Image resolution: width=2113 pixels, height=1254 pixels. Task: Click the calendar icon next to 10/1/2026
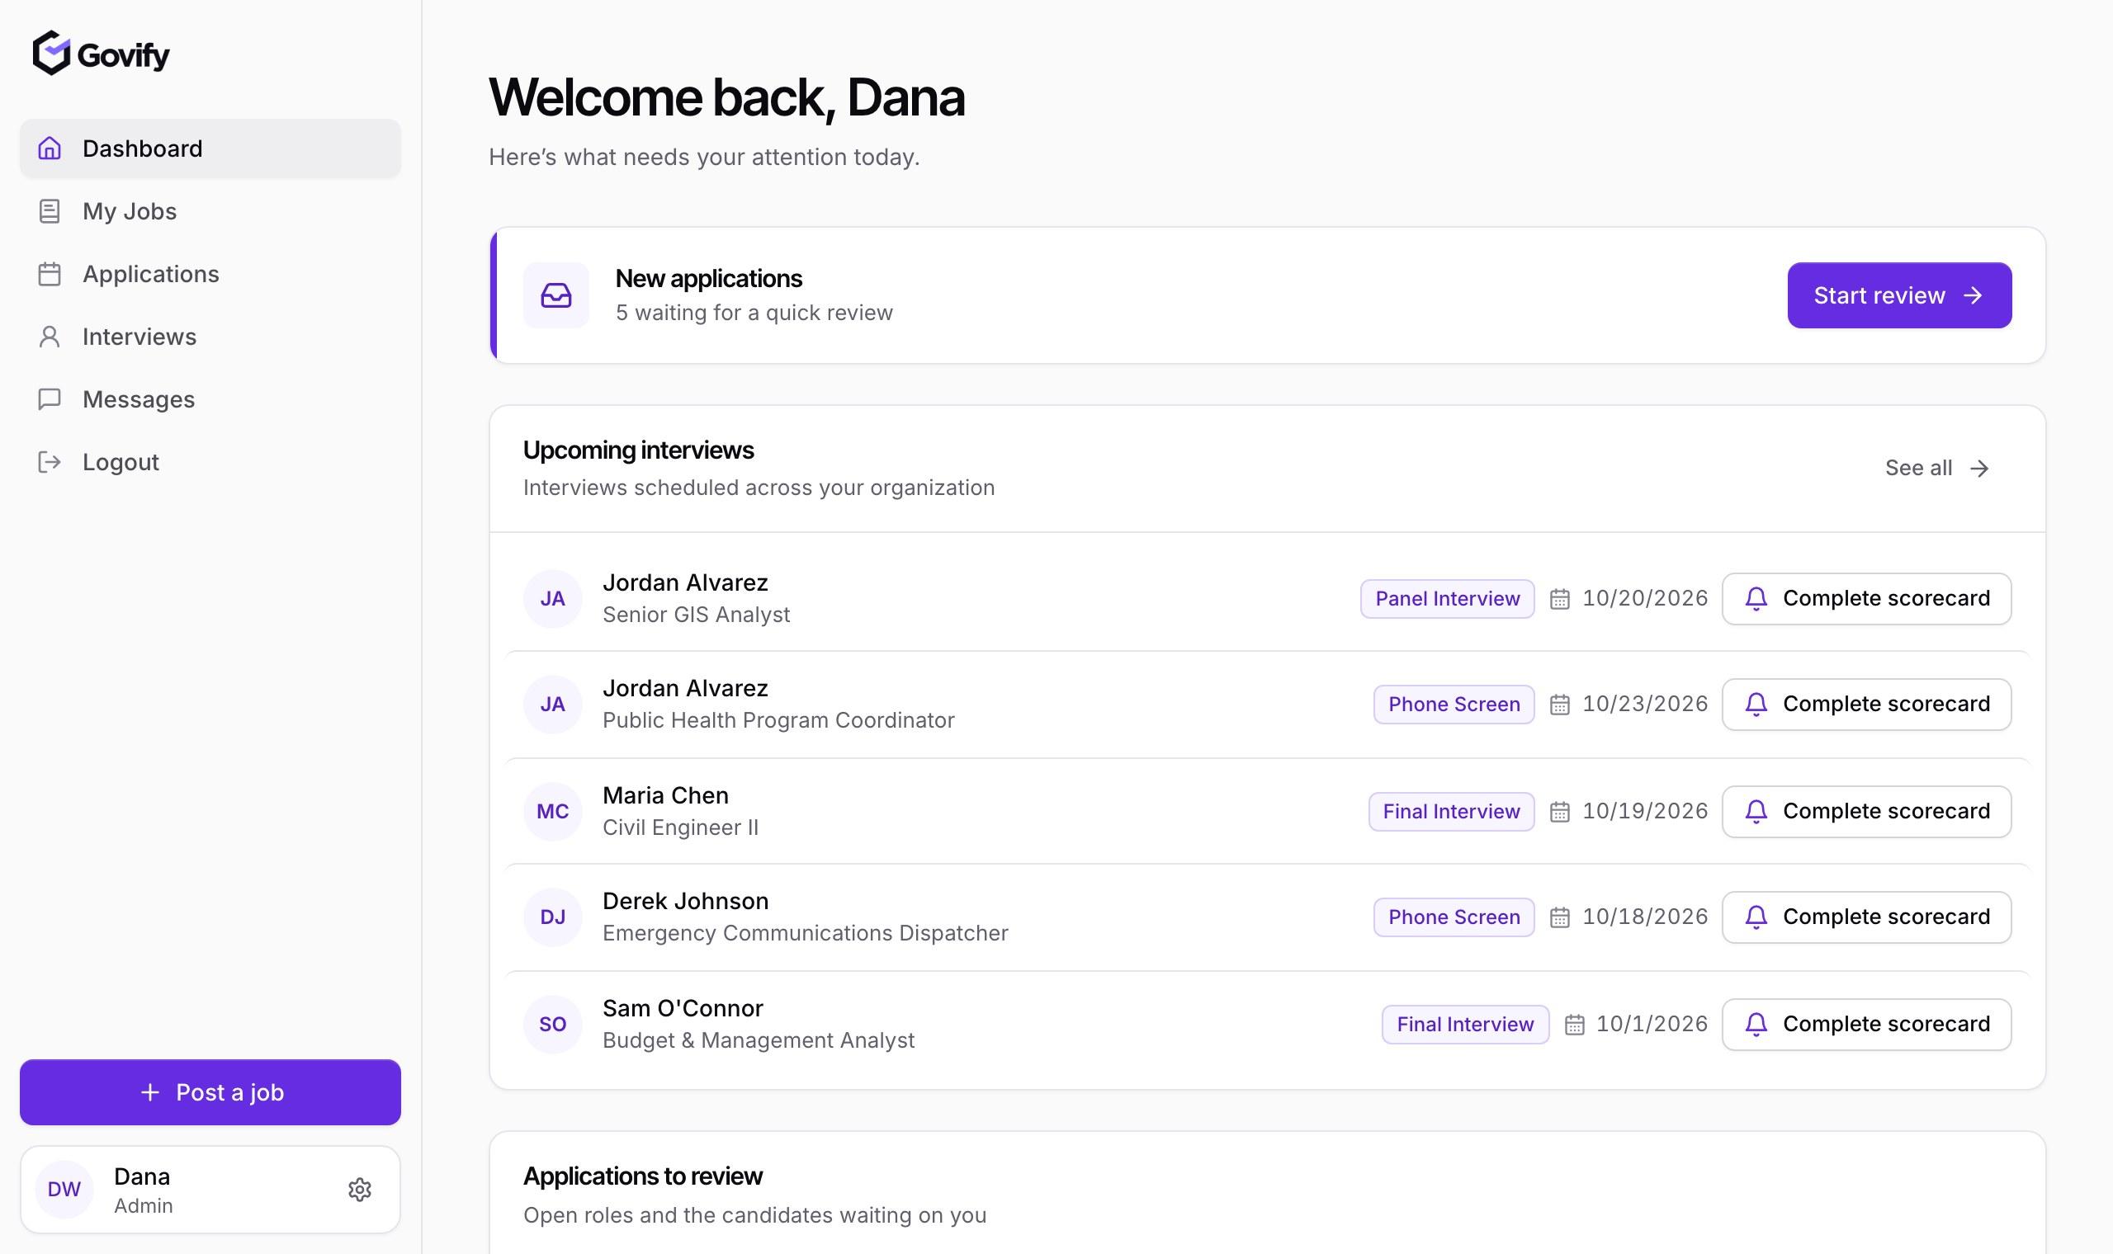1574,1025
